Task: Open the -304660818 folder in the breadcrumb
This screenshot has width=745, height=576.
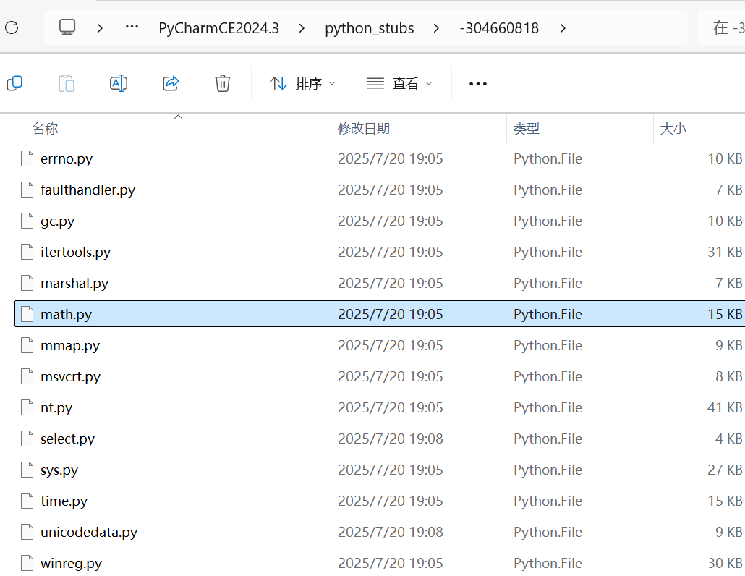Action: pos(499,27)
